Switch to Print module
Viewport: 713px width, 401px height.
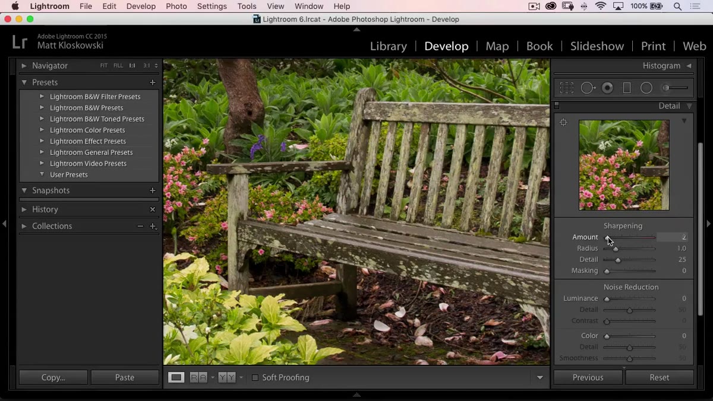pos(653,46)
